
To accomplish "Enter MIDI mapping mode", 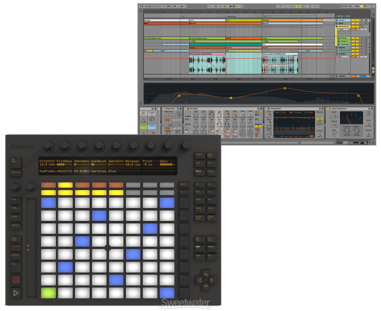I will point(357,6).
